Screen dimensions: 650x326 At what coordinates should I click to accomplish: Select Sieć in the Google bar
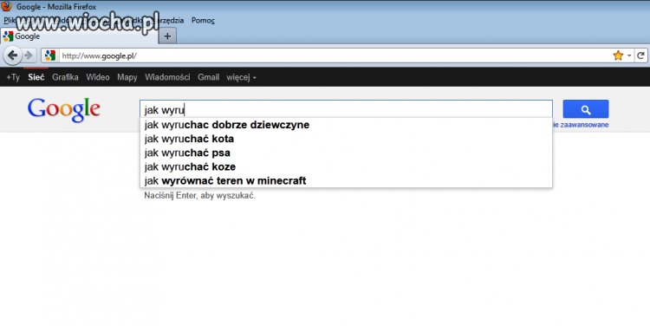pyautogui.click(x=36, y=77)
